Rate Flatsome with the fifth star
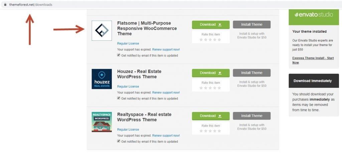342x159 pixels. (x=219, y=40)
